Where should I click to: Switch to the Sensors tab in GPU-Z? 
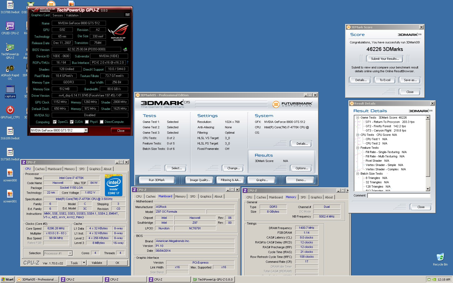(x=58, y=15)
